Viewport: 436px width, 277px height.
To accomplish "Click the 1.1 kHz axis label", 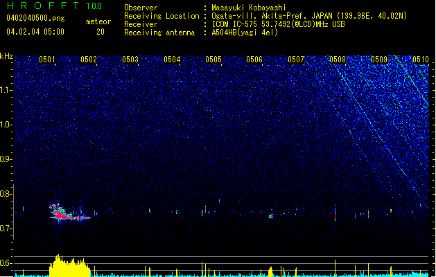I will click(x=6, y=90).
